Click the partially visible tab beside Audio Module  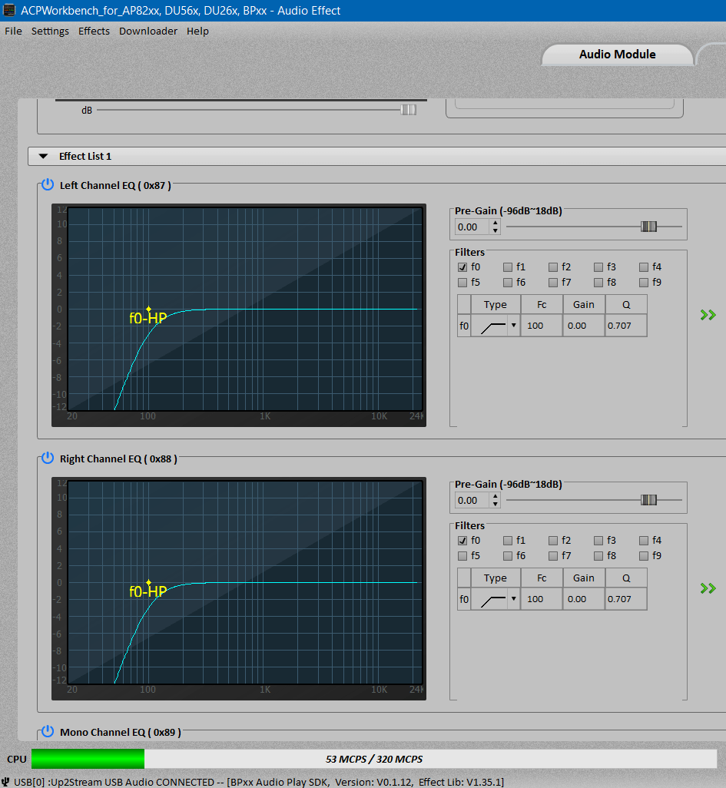coord(712,55)
